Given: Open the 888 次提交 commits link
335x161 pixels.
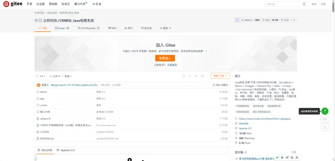Looking at the screenshot, I should click(220, 85).
